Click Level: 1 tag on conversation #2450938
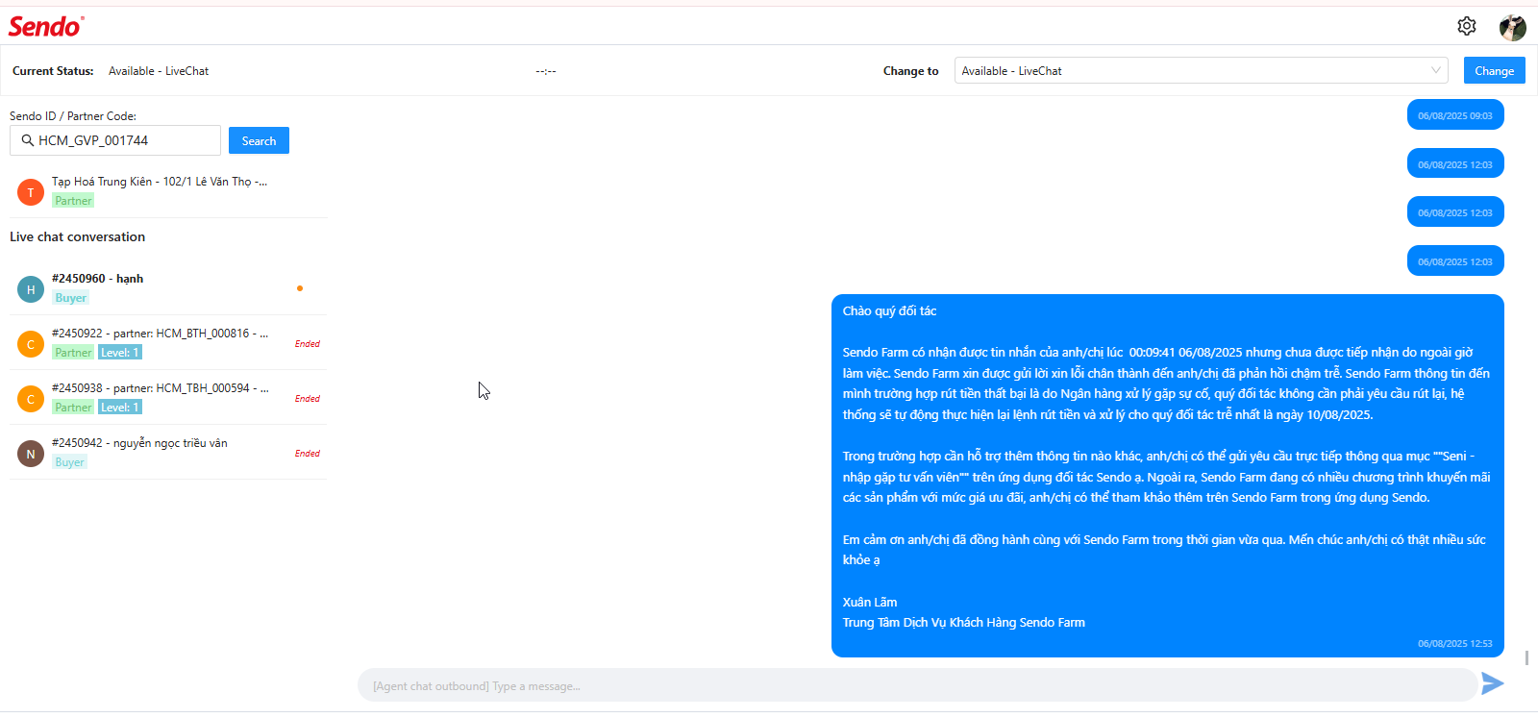Image resolution: width=1538 pixels, height=718 pixels. (120, 408)
